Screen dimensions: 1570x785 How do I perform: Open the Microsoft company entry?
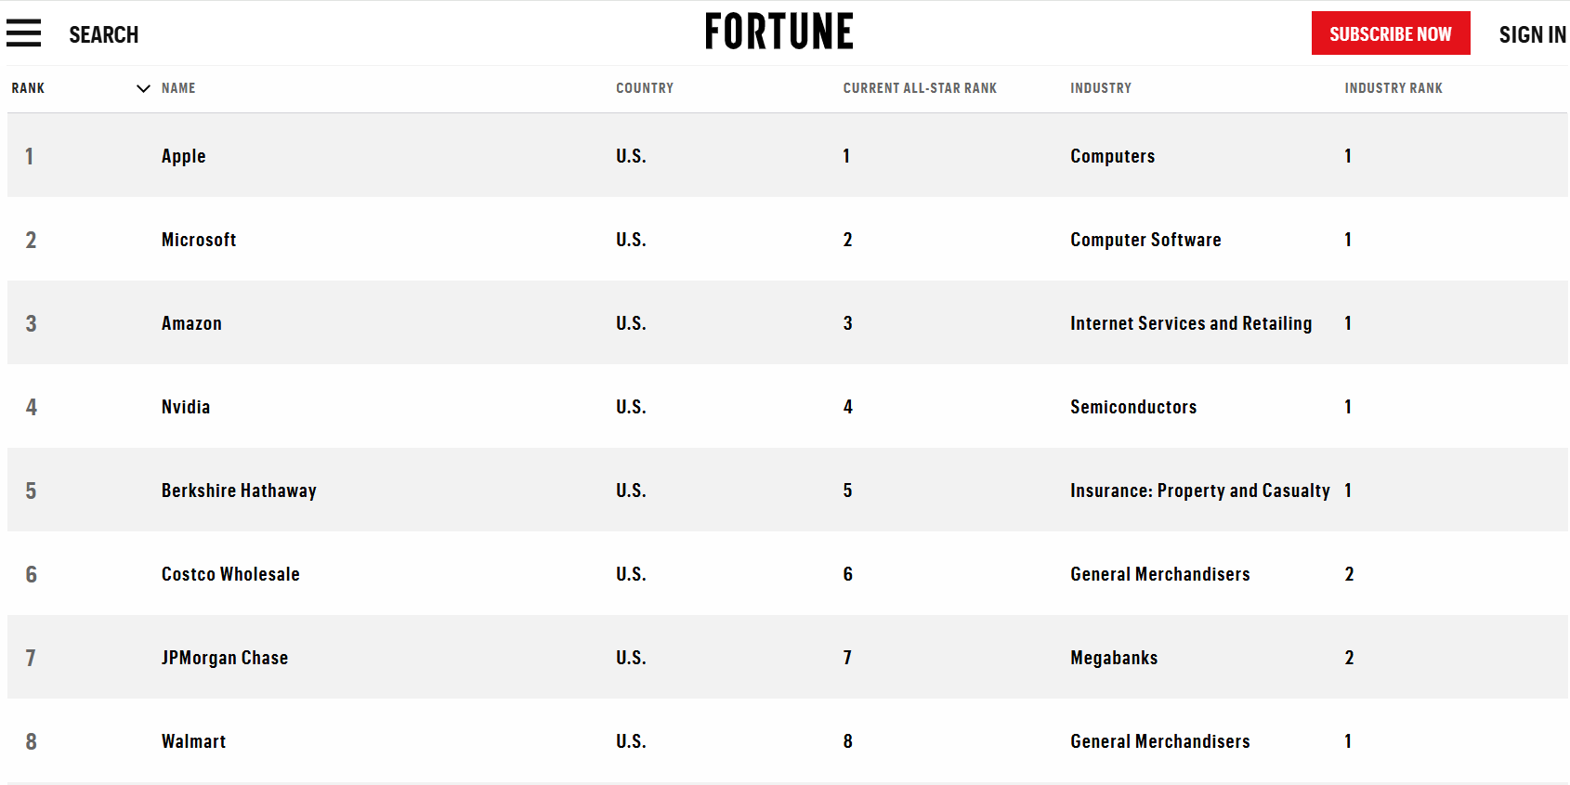199,240
